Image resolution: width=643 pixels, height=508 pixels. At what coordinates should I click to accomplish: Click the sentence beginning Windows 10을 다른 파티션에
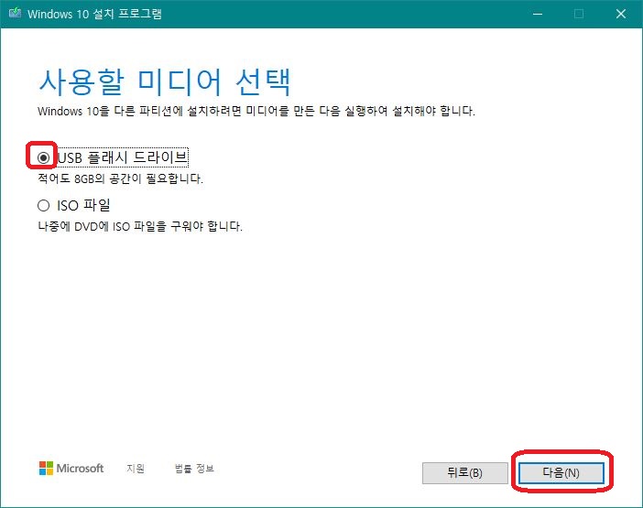point(256,111)
